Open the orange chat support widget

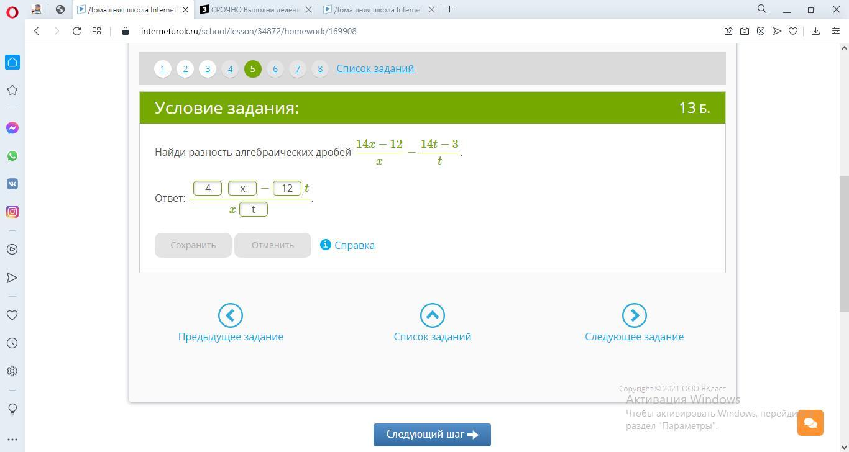coord(810,423)
